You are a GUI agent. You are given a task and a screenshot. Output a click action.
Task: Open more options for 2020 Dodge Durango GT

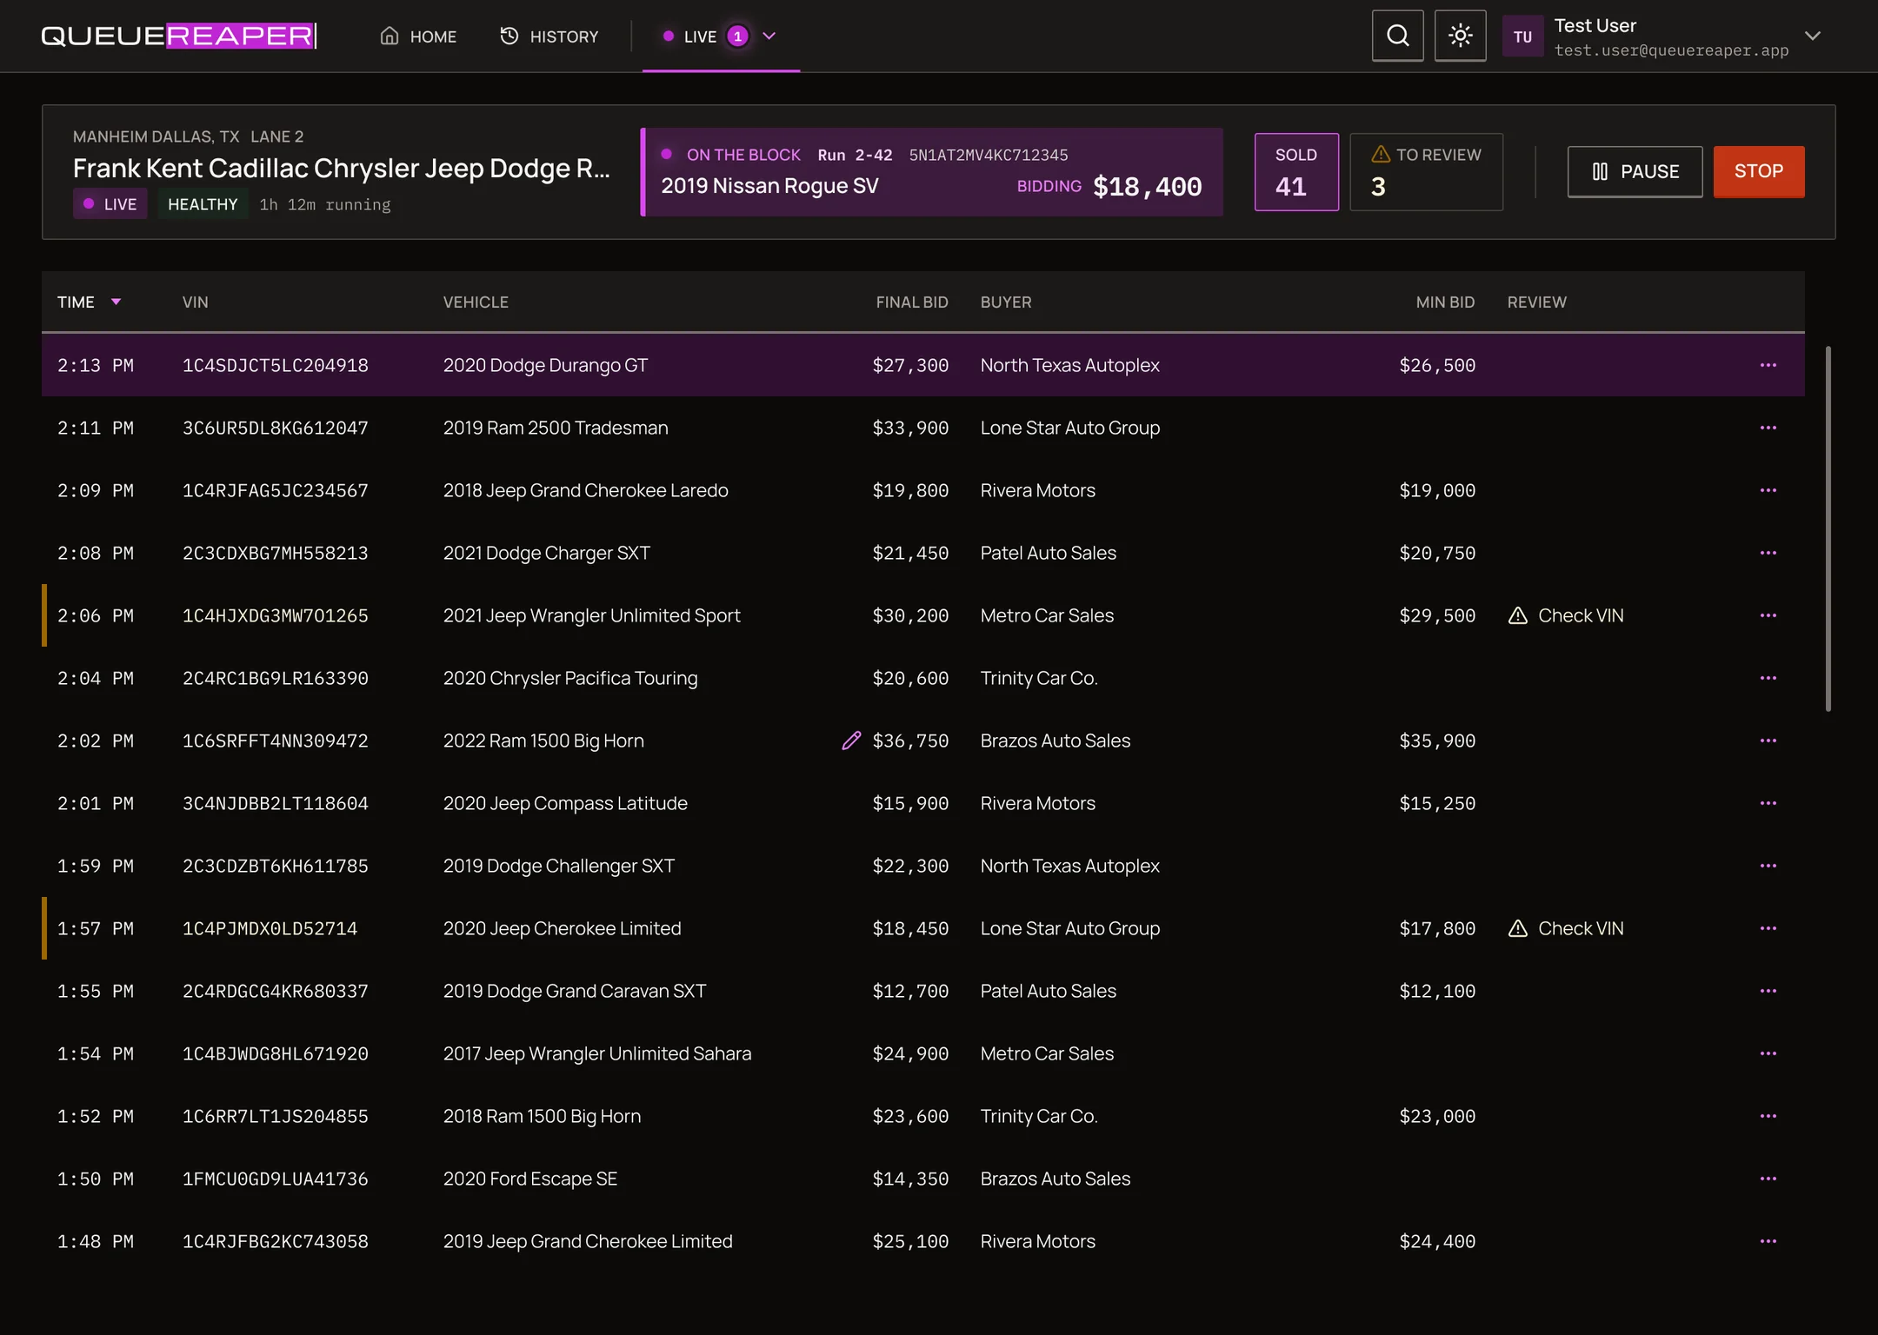click(1768, 365)
